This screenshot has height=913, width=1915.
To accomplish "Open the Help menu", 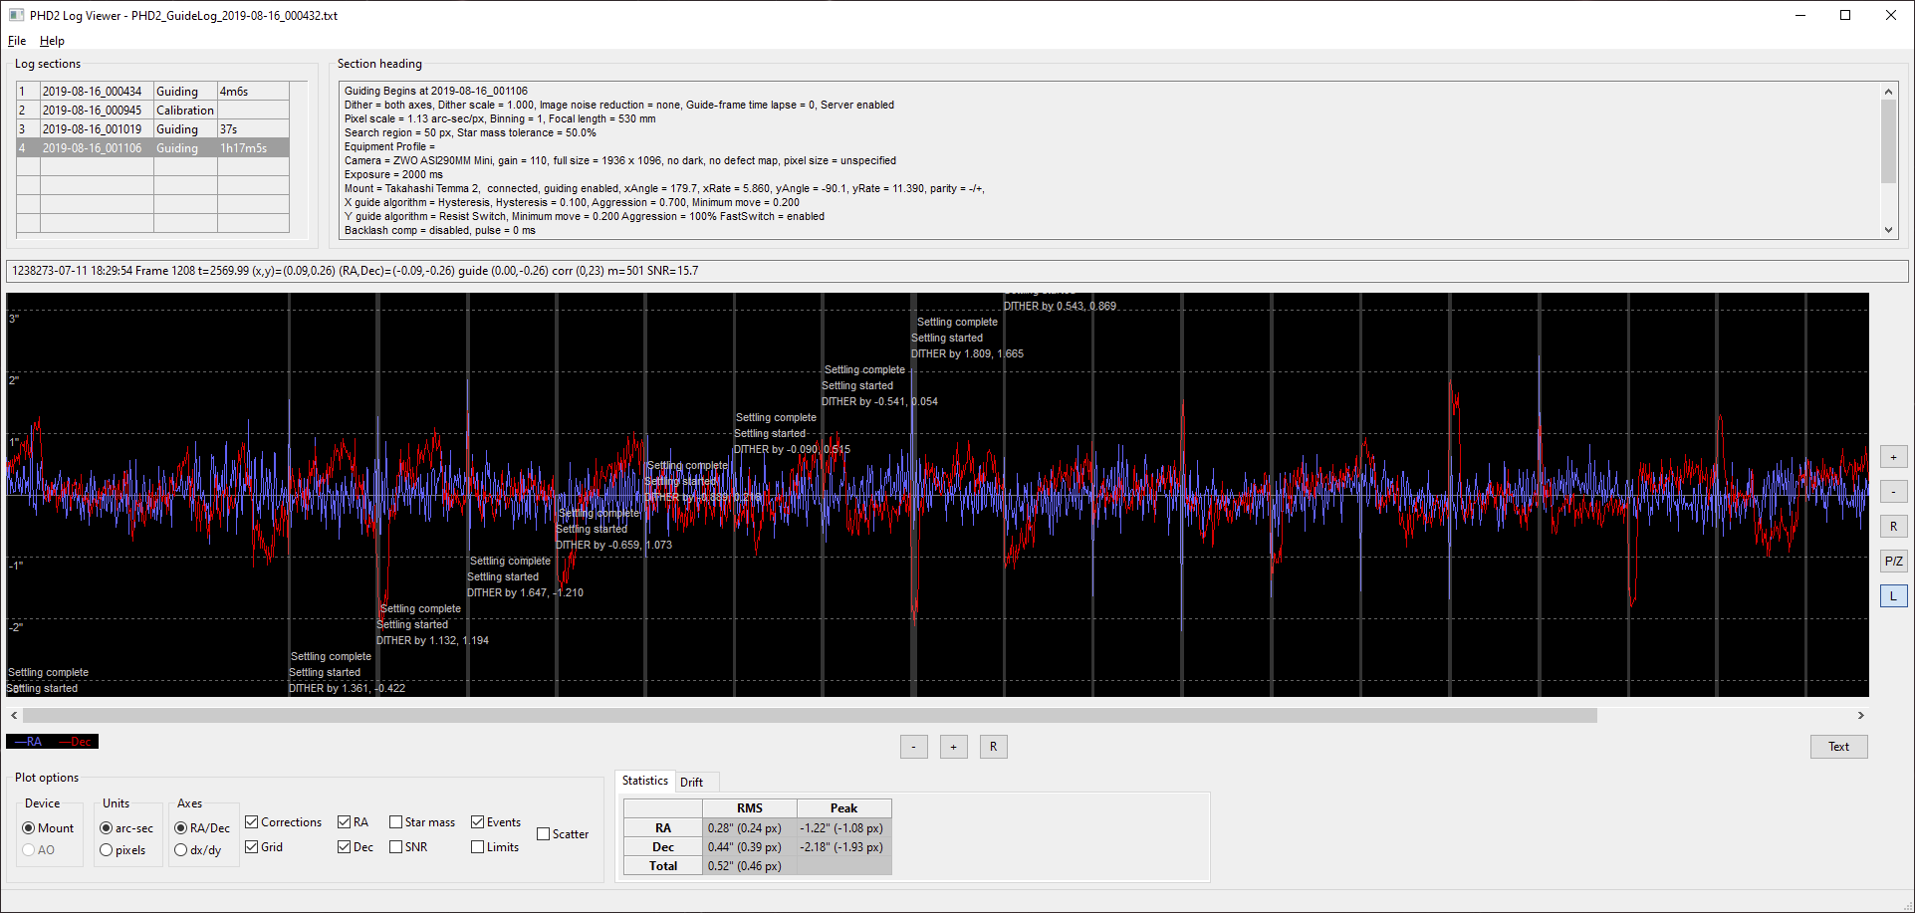I will coord(52,41).
